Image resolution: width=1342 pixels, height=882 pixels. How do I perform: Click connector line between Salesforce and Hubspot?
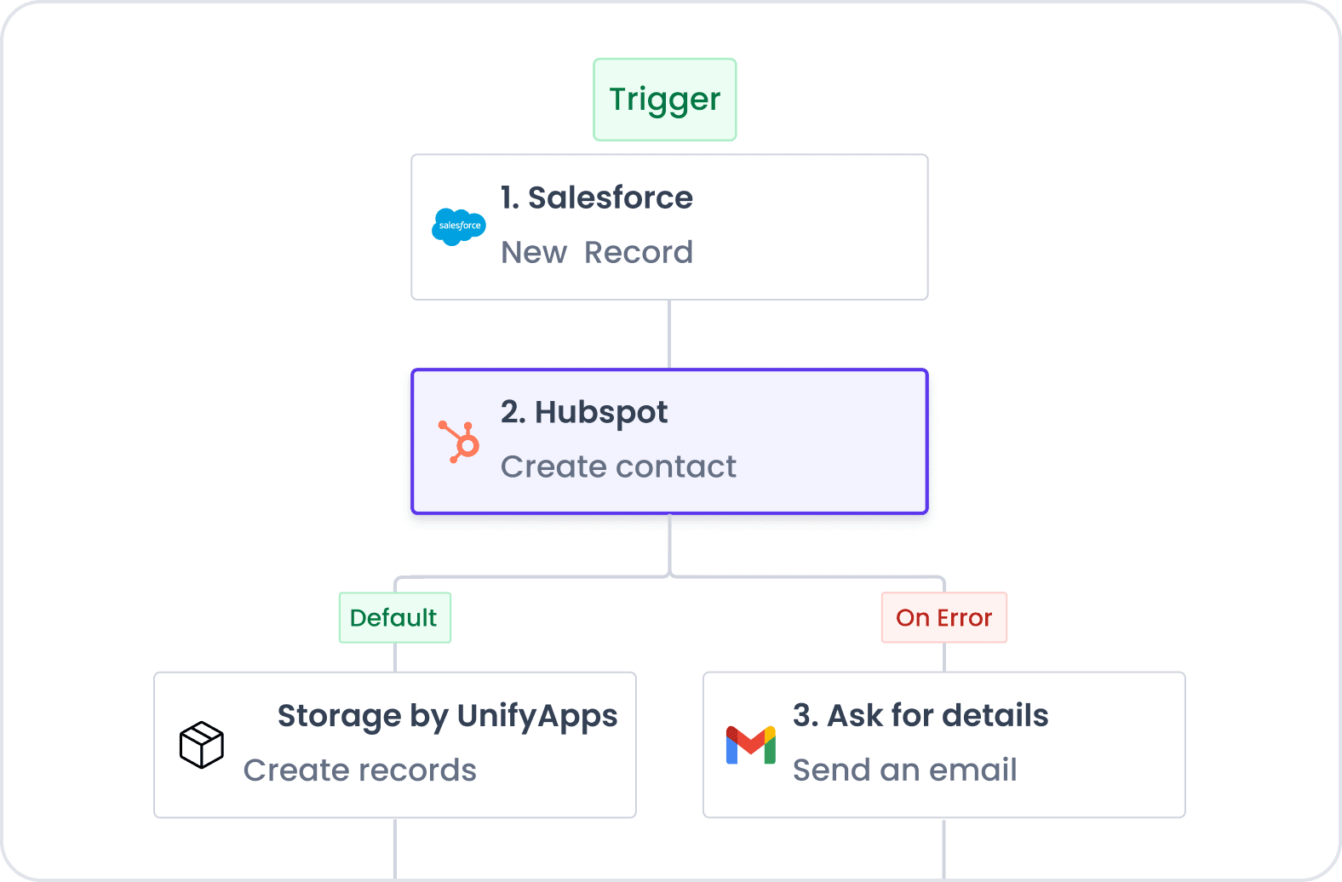click(x=669, y=334)
